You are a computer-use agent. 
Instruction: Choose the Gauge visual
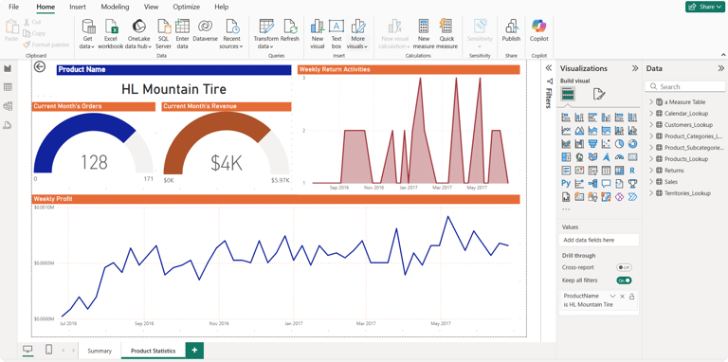click(619, 157)
